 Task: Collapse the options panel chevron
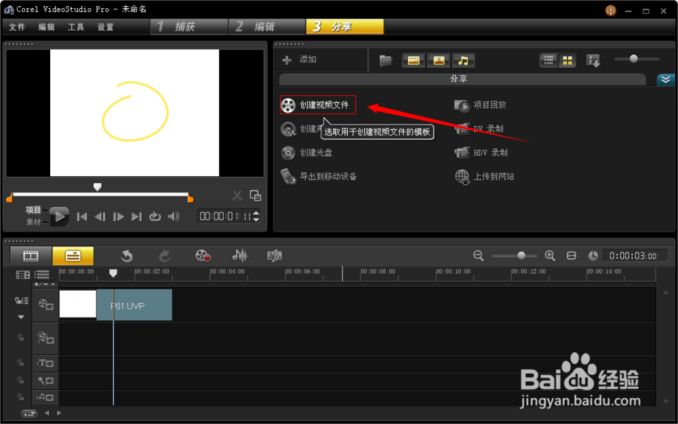click(x=666, y=79)
